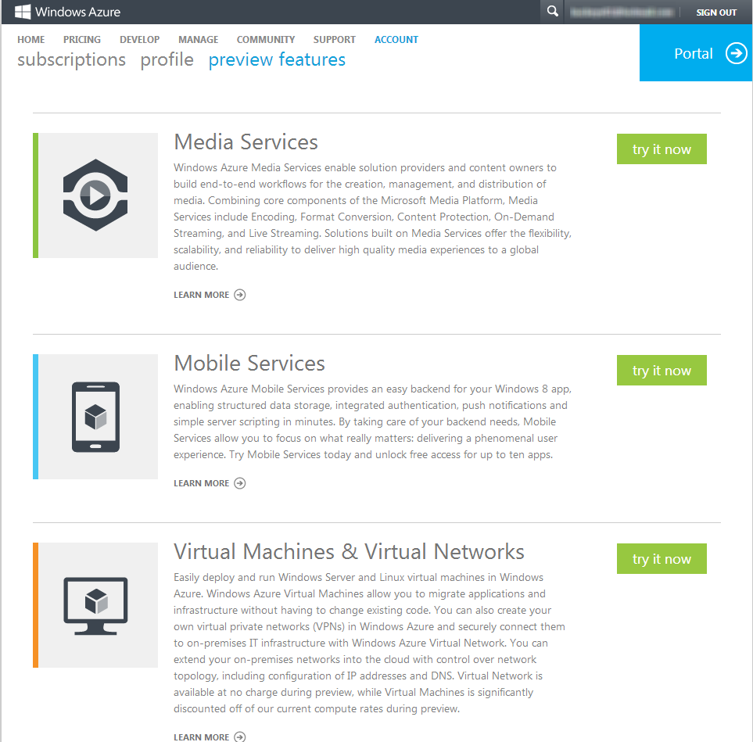Click the Mobile Services phone icon
The width and height of the screenshot is (753, 742).
pyautogui.click(x=95, y=417)
